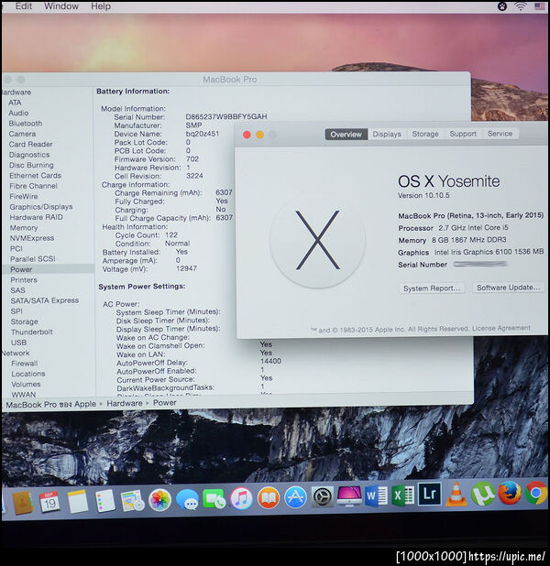550x566 pixels.
Task: Click the US flag input source icon
Action: pyautogui.click(x=540, y=6)
